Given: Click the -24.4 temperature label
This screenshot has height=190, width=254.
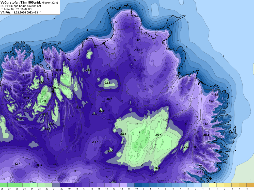Looking at the screenshot, I should point(56,88).
